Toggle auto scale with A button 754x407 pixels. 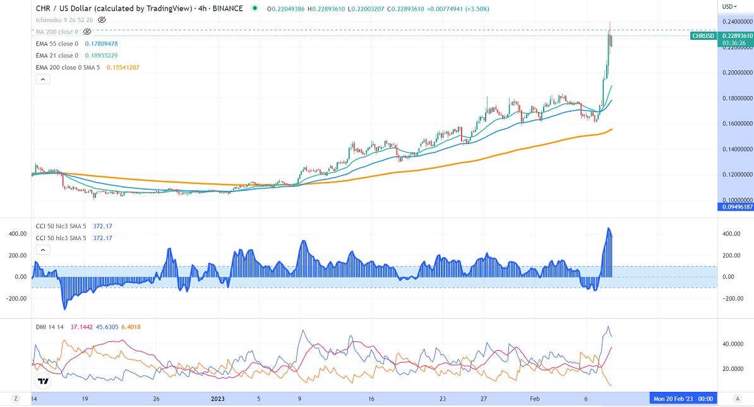738,399
